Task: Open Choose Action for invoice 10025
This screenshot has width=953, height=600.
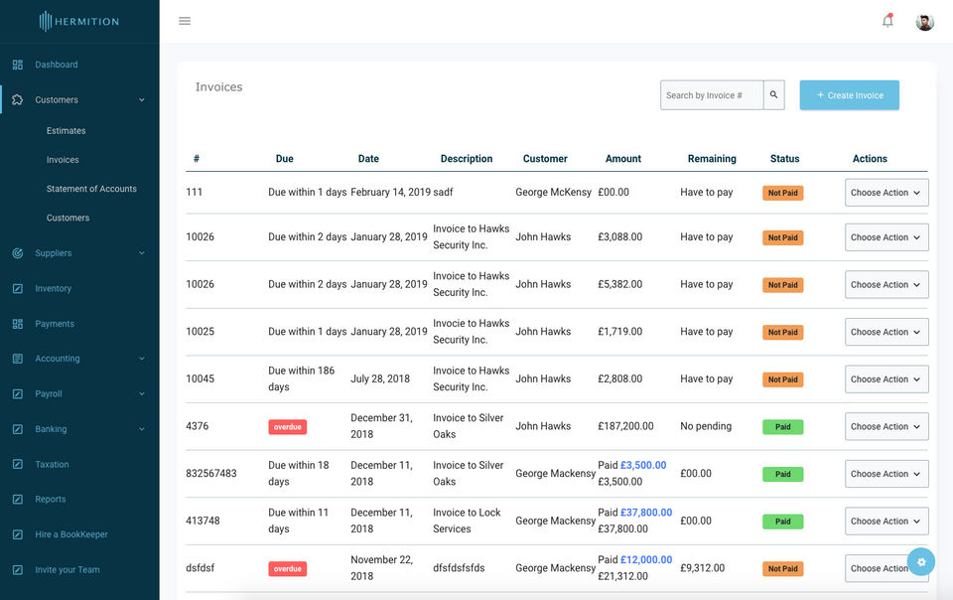Action: pyautogui.click(x=886, y=332)
